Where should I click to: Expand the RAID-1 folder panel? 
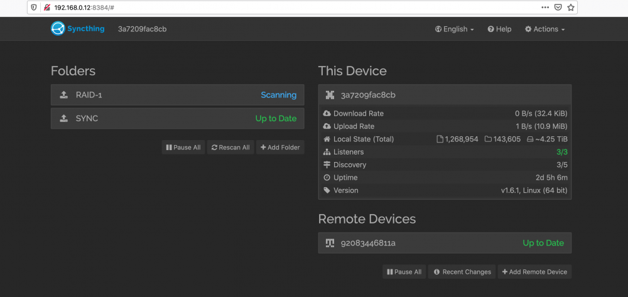[x=178, y=95]
